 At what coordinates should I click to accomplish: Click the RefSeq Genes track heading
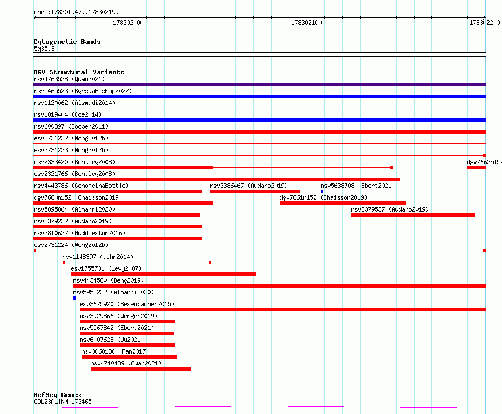tap(57, 395)
